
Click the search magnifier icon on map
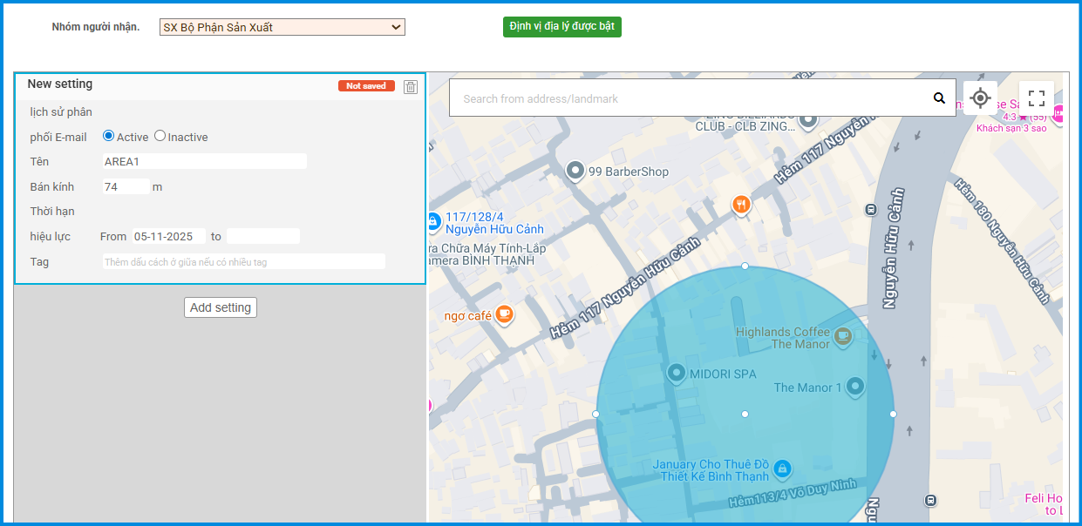[939, 98]
